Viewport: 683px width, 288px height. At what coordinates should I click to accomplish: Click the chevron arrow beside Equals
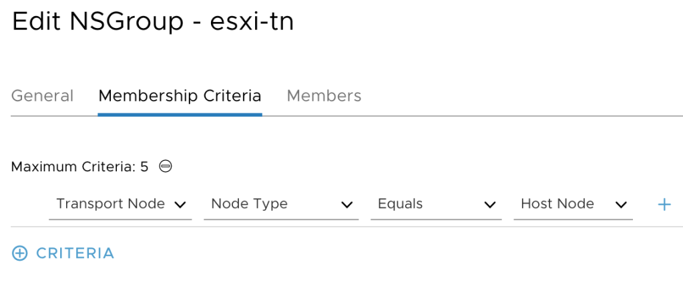click(489, 205)
